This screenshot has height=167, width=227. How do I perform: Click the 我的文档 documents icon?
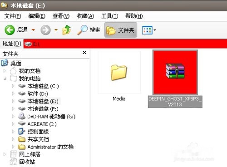tap(13, 70)
